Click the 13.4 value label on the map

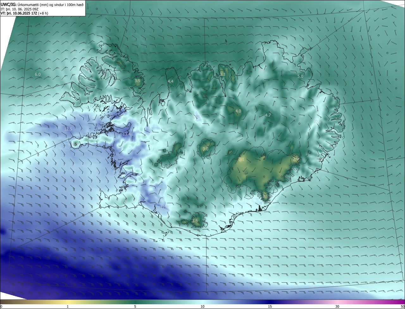click(x=127, y=134)
